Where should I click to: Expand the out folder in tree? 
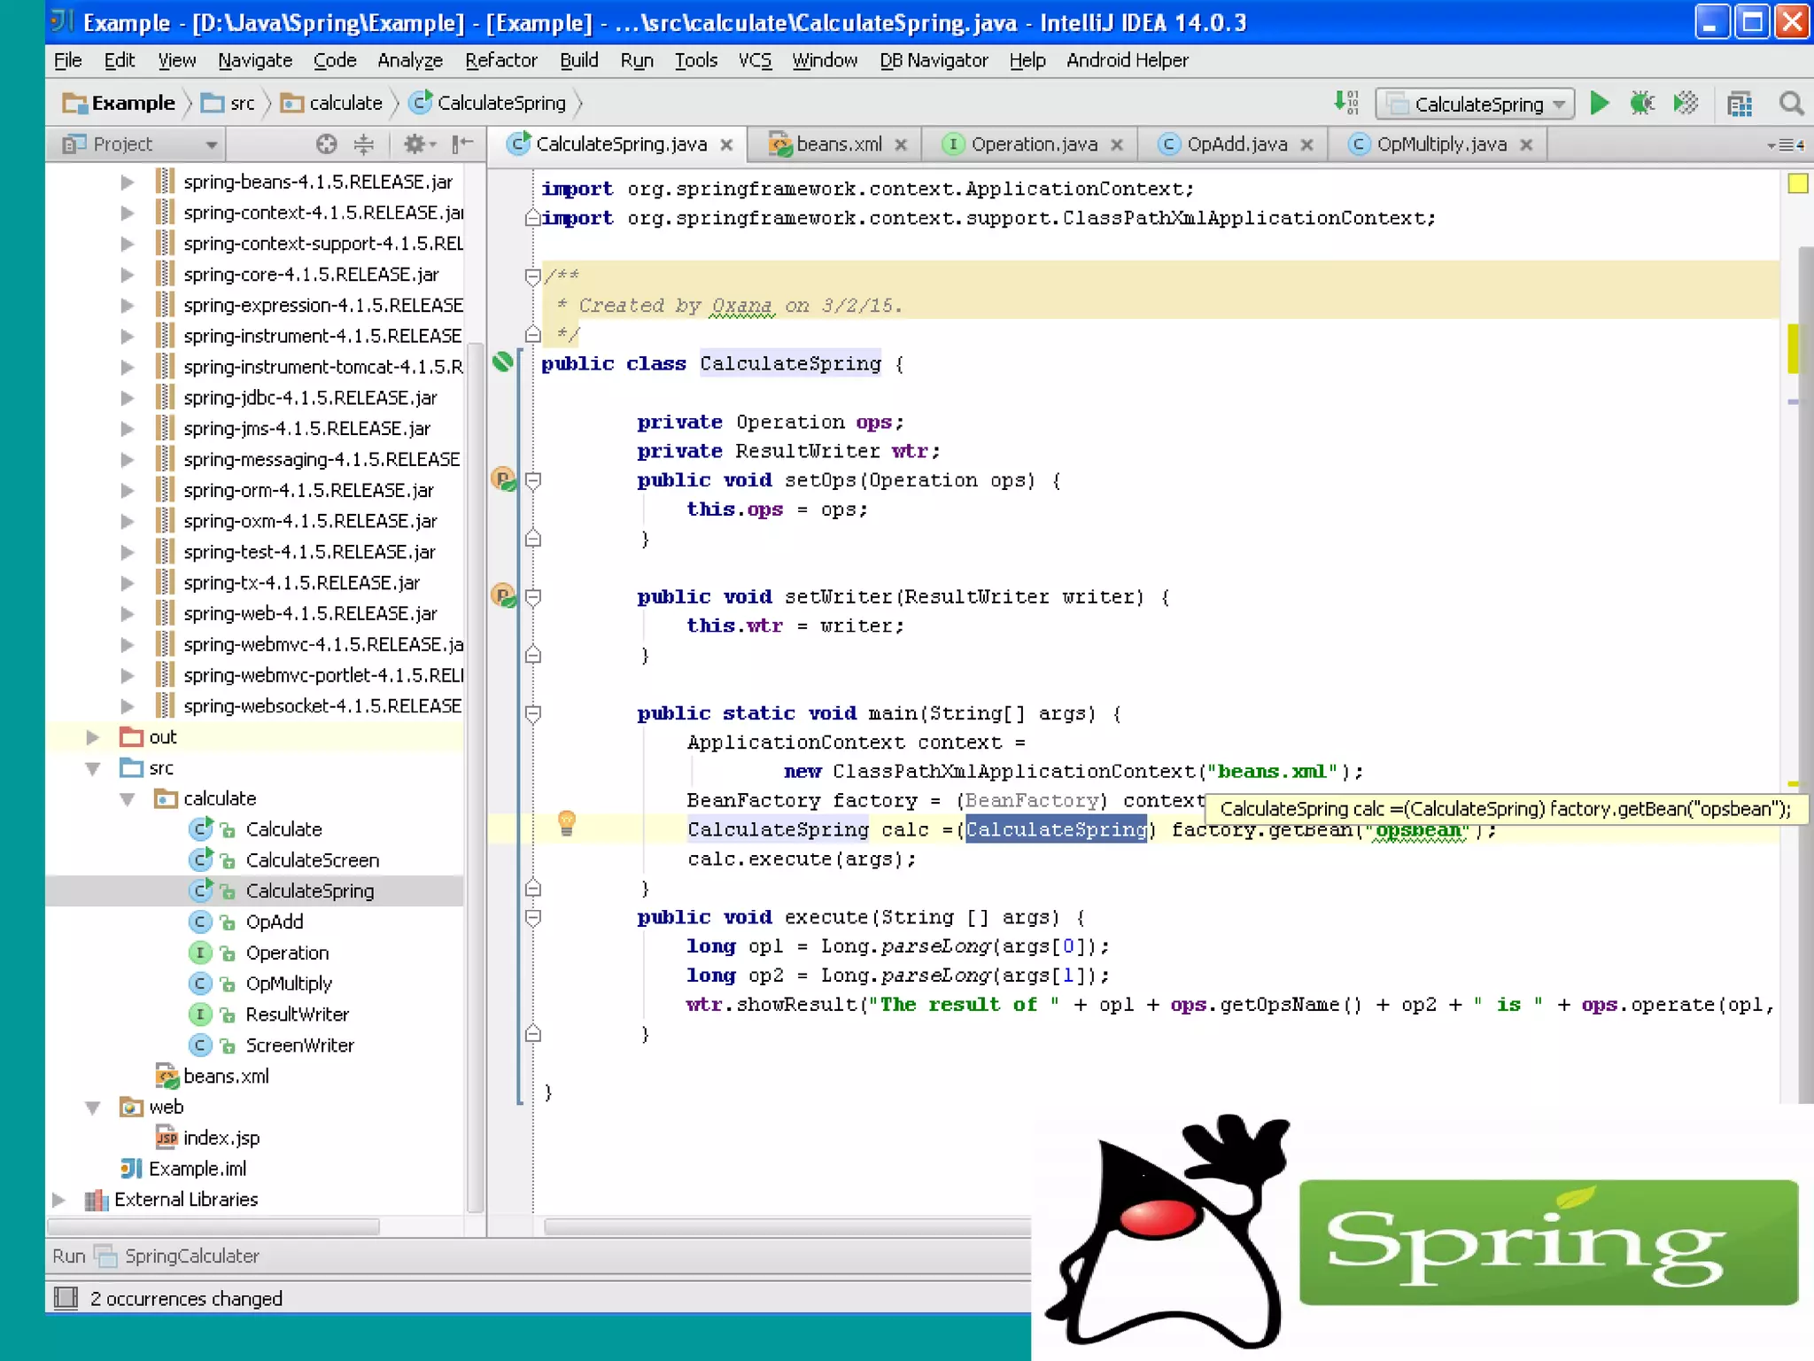tap(93, 737)
